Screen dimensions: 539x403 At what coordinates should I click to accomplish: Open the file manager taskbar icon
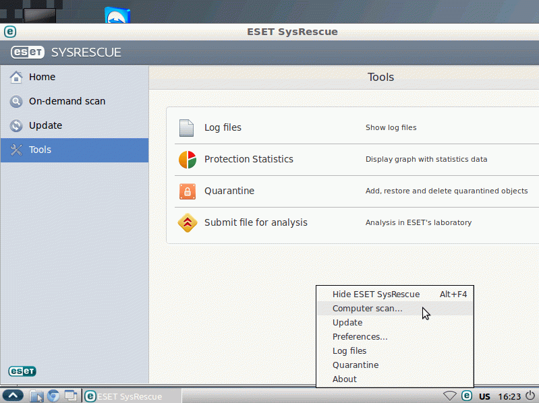click(36, 396)
